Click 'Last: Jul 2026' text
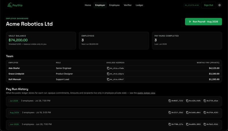This screenshot has height=131, width=228. (x=160, y=44)
